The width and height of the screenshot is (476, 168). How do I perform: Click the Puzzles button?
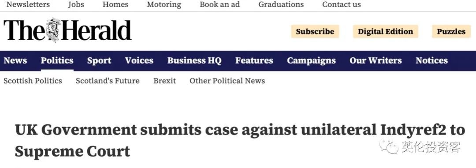point(451,31)
